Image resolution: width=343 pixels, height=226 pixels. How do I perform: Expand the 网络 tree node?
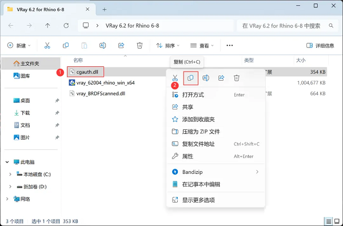tap(7, 199)
